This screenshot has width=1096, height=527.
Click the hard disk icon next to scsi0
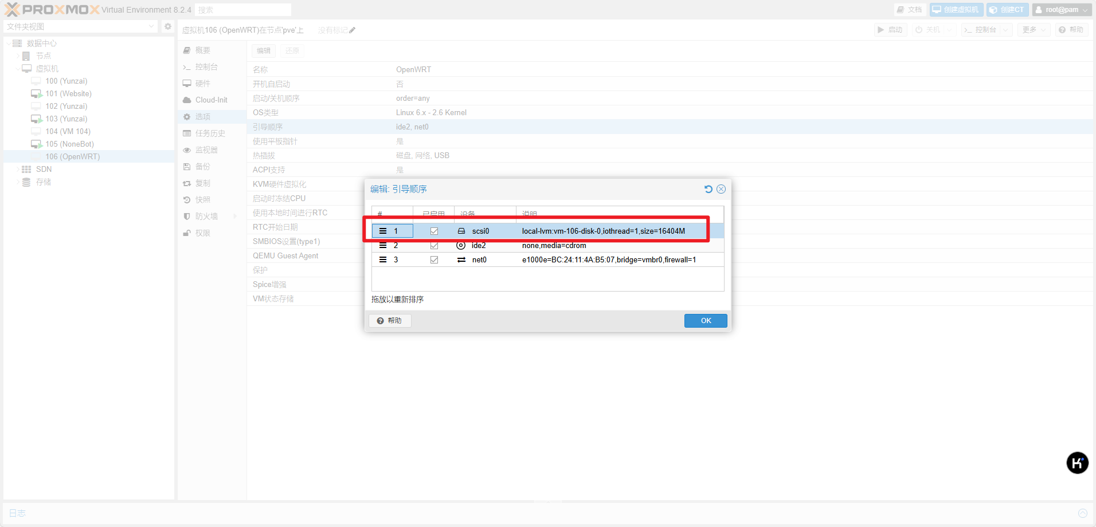click(461, 231)
